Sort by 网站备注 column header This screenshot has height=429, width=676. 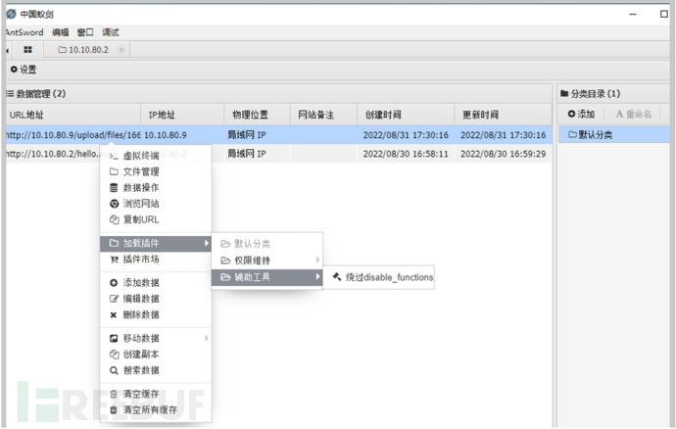click(x=323, y=115)
